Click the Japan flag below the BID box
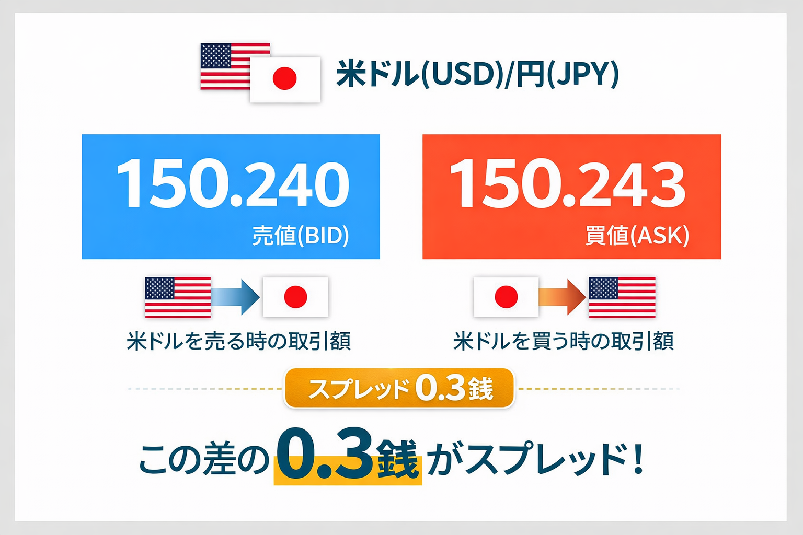This screenshot has width=803, height=535. (x=295, y=297)
